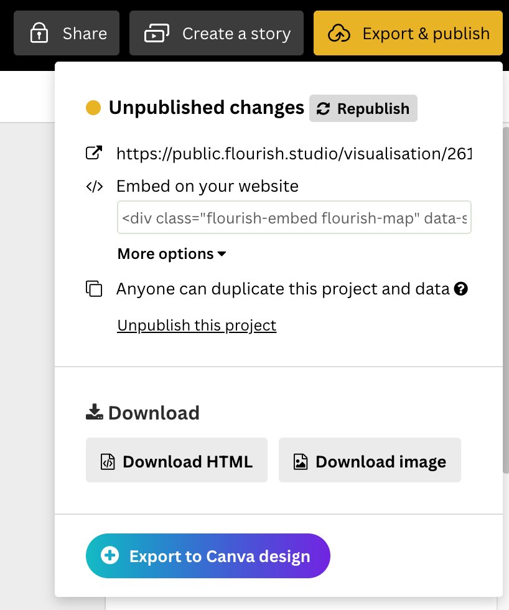Click the cloud upload icon
509x610 pixels.
(339, 34)
